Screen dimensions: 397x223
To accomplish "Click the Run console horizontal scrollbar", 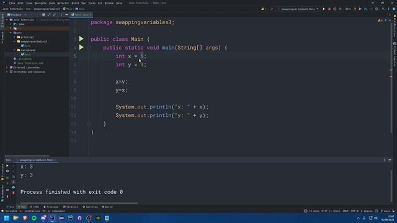I will pyautogui.click(x=79, y=203).
